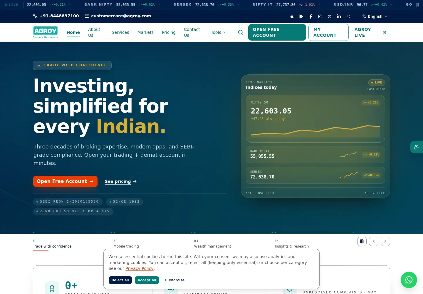The width and height of the screenshot is (423, 294).
Task: Click the AGROY logo
Action: 46,32
